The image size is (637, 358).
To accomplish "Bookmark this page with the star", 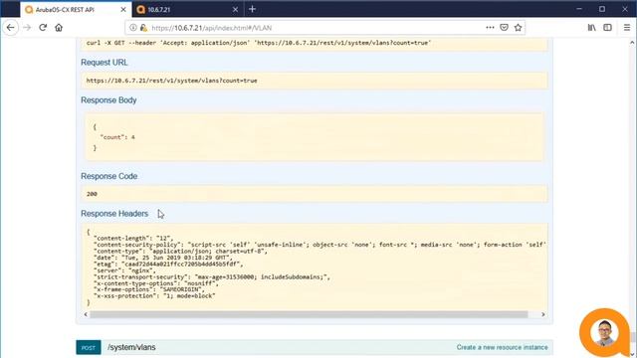I will [518, 28].
